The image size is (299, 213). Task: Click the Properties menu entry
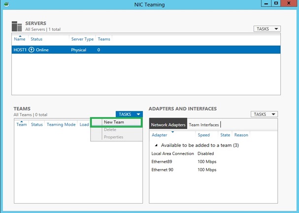point(117,137)
